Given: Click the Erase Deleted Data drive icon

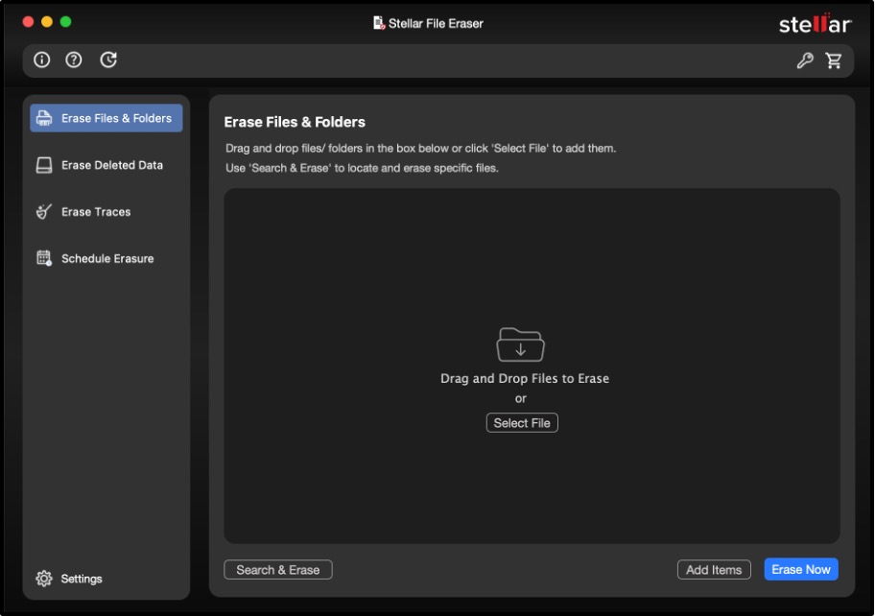Looking at the screenshot, I should click(44, 165).
